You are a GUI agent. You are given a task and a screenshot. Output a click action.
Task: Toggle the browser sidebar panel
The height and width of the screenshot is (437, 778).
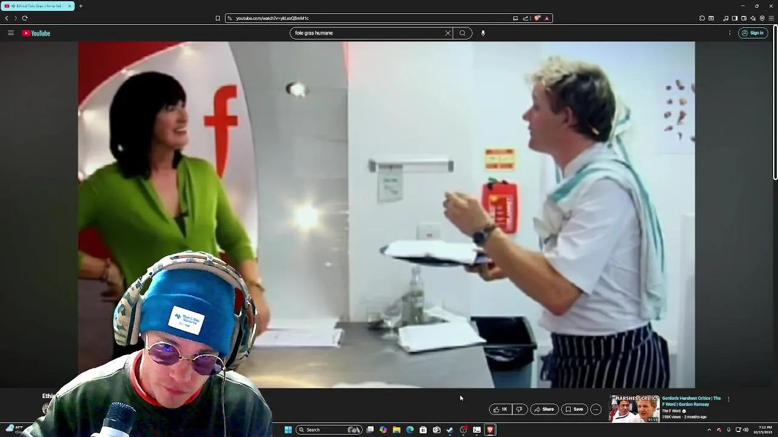734,18
